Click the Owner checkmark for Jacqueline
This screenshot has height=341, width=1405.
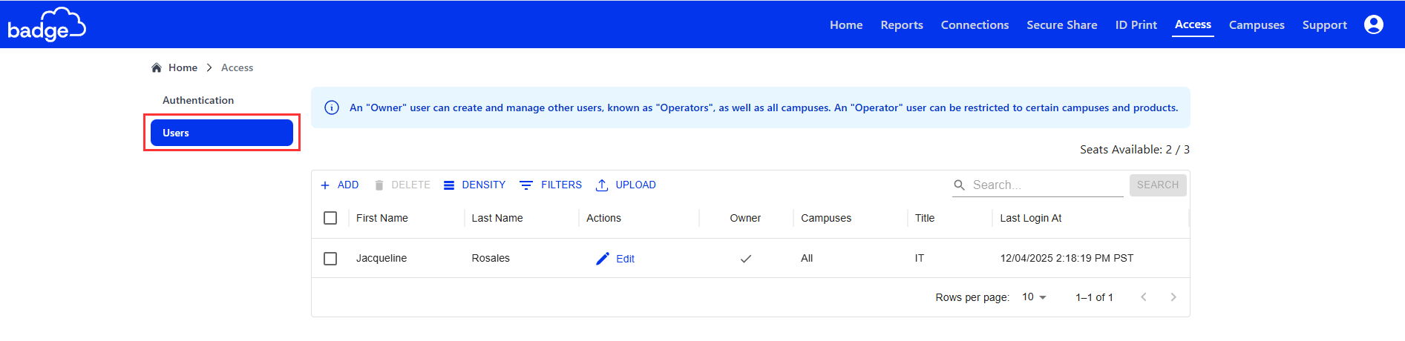point(746,259)
